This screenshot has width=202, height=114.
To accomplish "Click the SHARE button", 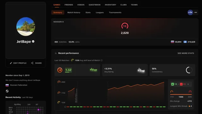I will click(36, 63).
